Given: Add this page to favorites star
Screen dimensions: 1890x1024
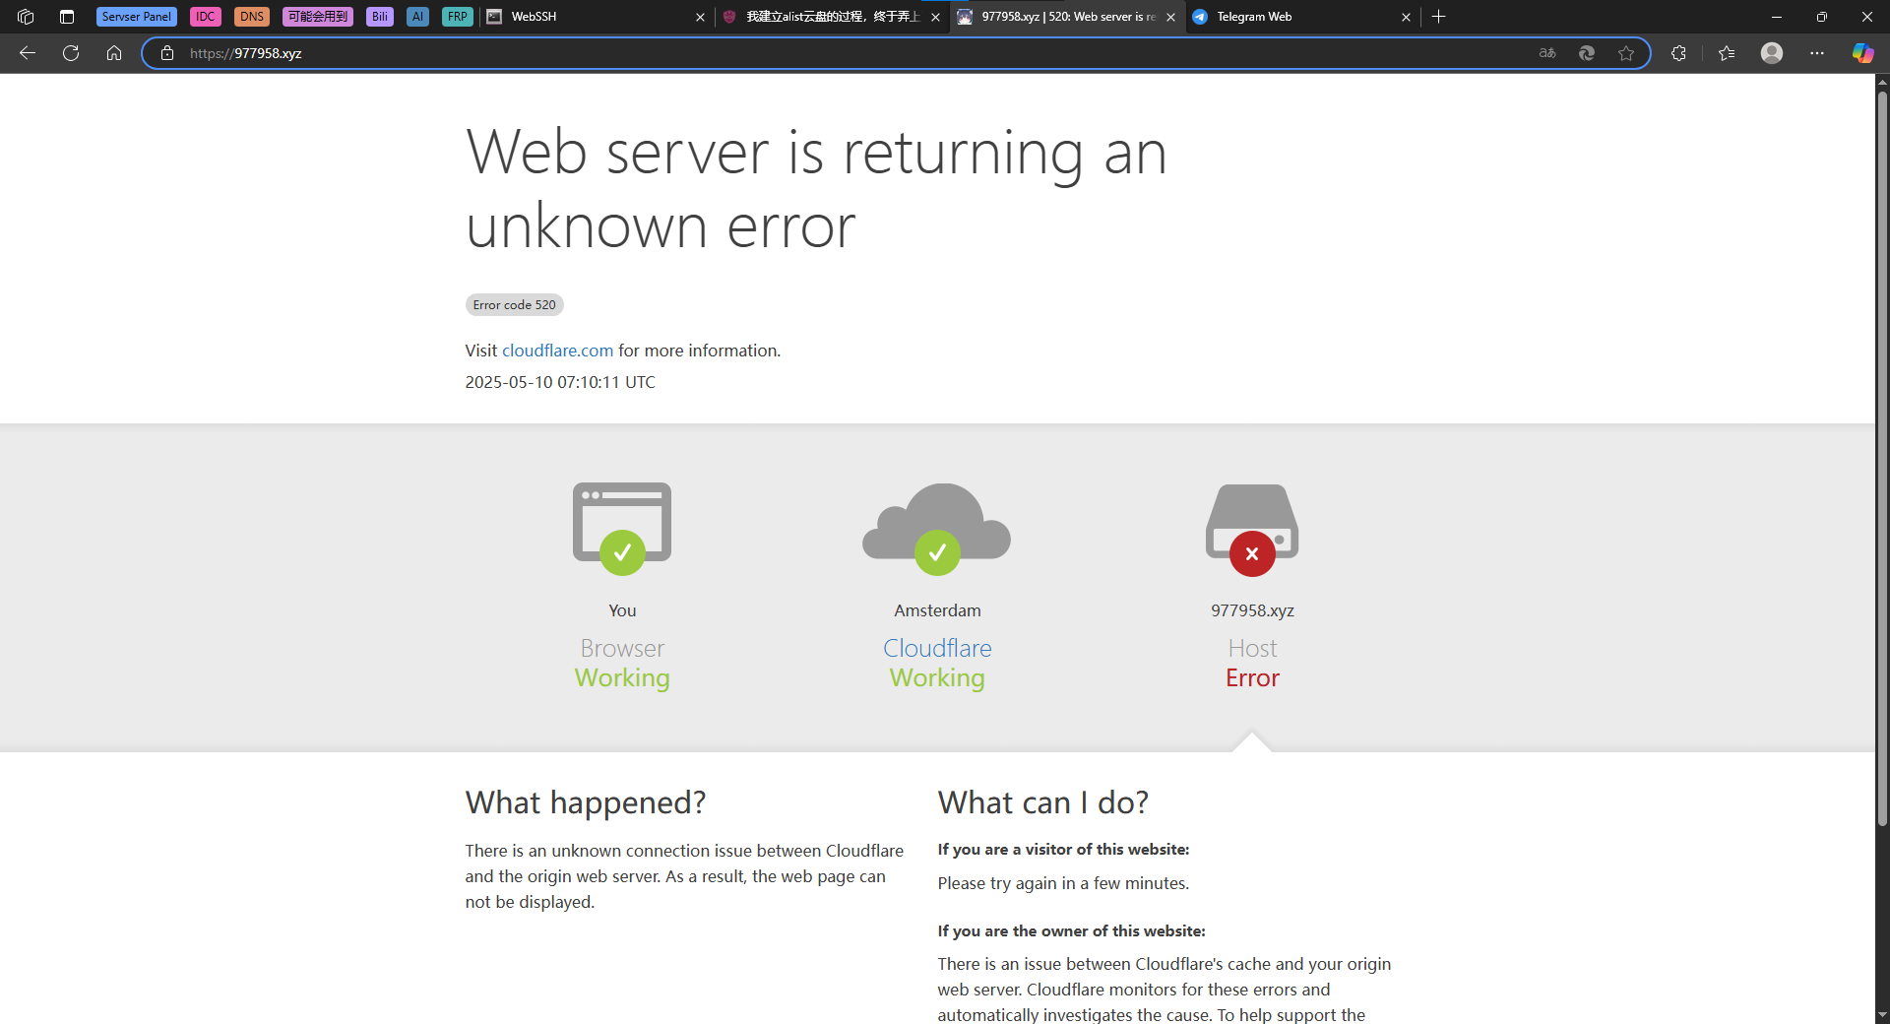Looking at the screenshot, I should [1626, 53].
